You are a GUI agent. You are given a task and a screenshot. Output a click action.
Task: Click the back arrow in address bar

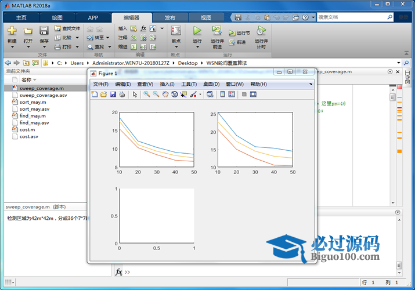pyautogui.click(x=8, y=63)
